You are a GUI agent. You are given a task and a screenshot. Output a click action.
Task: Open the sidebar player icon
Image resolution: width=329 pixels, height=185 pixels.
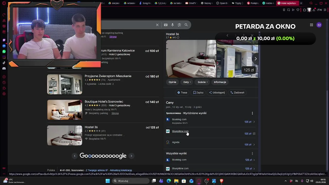4,77
